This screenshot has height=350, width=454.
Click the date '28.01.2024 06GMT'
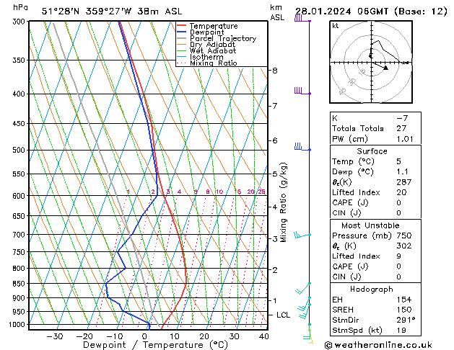point(342,12)
